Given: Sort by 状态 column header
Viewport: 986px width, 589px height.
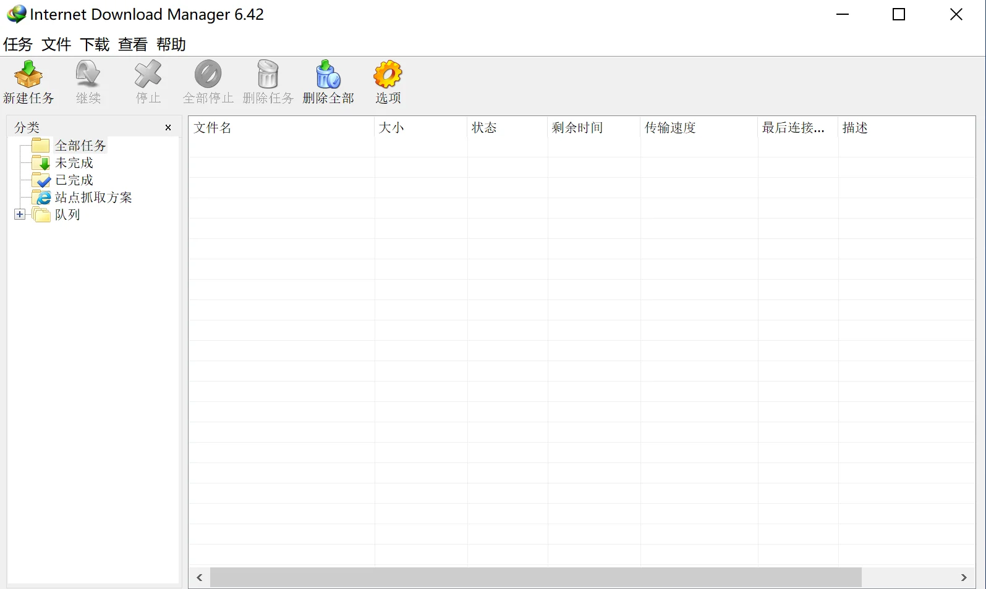Looking at the screenshot, I should (507, 127).
